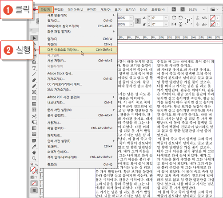The width and height of the screenshot is (223, 198).
Task: Select the Free Transform tool
Action: point(34,122)
